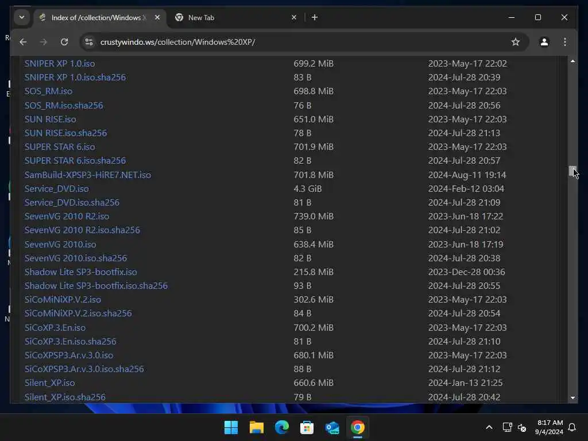588x441 pixels.
Task: Download SiCoMiNiXP.V.2.iso
Action: (x=63, y=300)
